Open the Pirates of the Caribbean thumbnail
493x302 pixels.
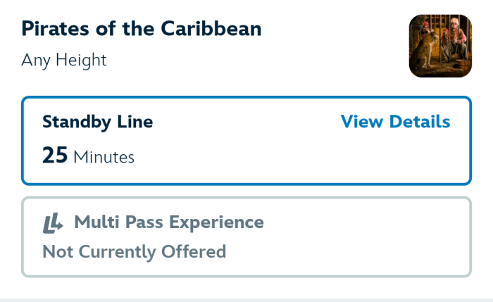pyautogui.click(x=440, y=46)
